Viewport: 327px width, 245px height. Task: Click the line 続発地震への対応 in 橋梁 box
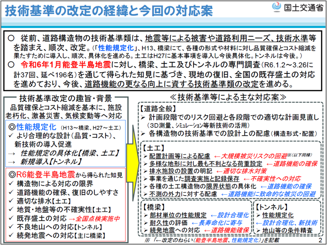174,230
